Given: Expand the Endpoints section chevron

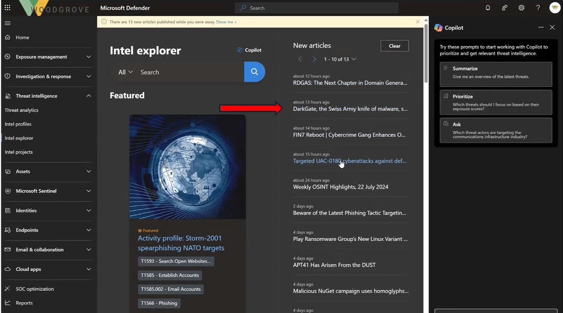Looking at the screenshot, I should (89, 230).
